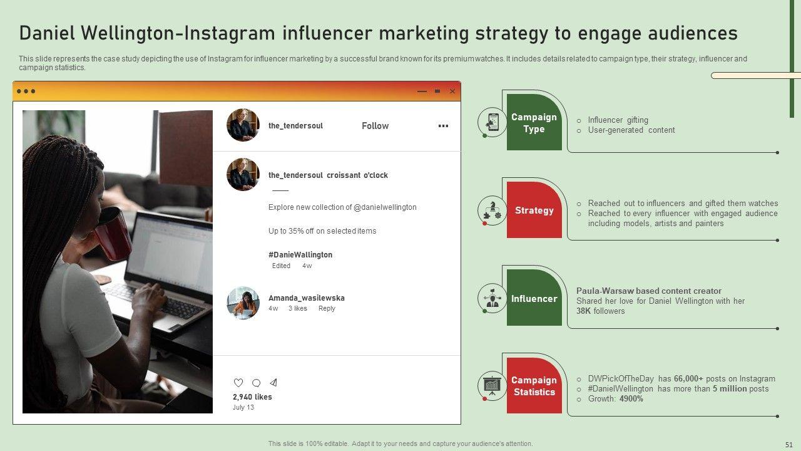The height and width of the screenshot is (451, 801).
Task: Click the 'July 13' post date
Action: click(243, 407)
